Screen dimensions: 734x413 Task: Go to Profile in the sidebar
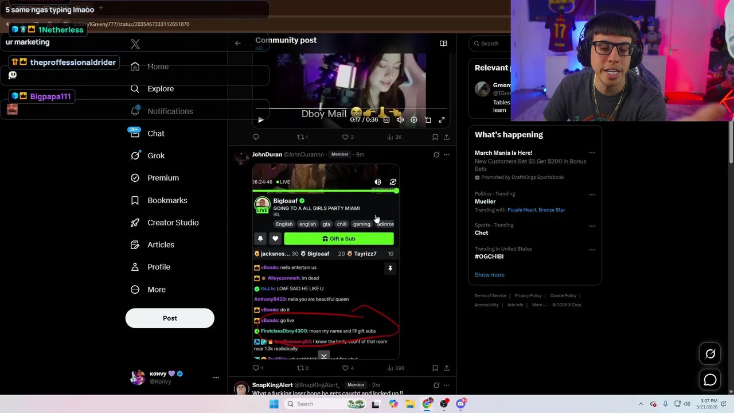coord(150,267)
